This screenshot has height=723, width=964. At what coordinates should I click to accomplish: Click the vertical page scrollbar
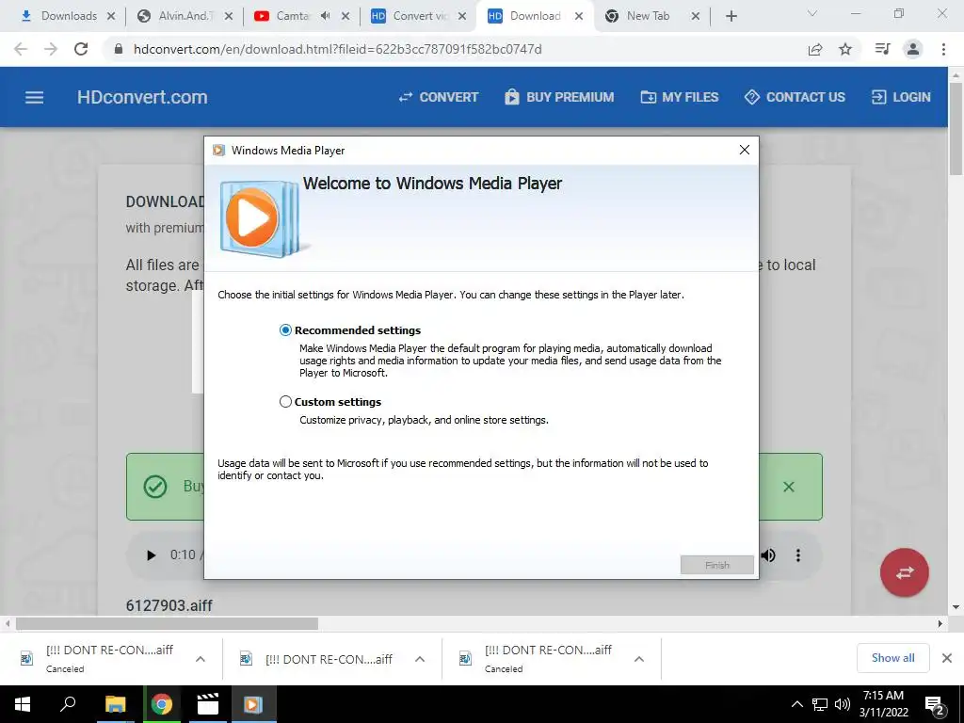[x=956, y=129]
